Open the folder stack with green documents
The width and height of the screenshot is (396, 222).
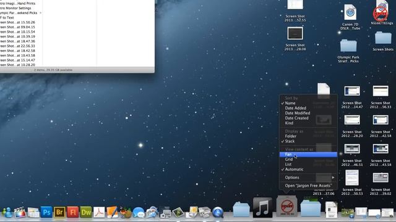[311, 208]
